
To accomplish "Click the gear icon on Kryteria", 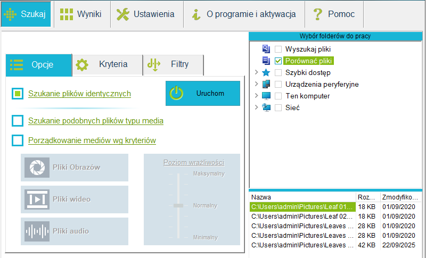I will [82, 65].
